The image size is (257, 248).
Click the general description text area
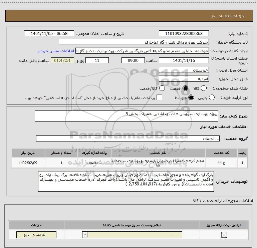(126, 116)
